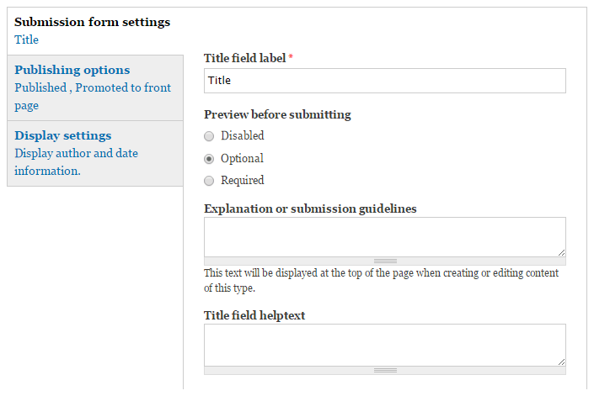Switch to Publishing options tab
Image resolution: width=594 pixels, height=396 pixels.
(72, 70)
